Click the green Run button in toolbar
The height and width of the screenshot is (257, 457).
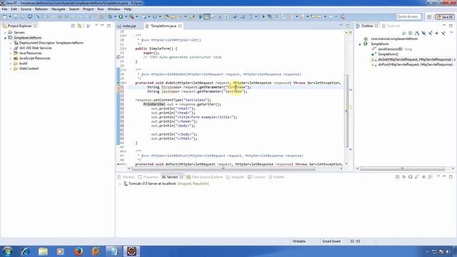tap(121, 17)
